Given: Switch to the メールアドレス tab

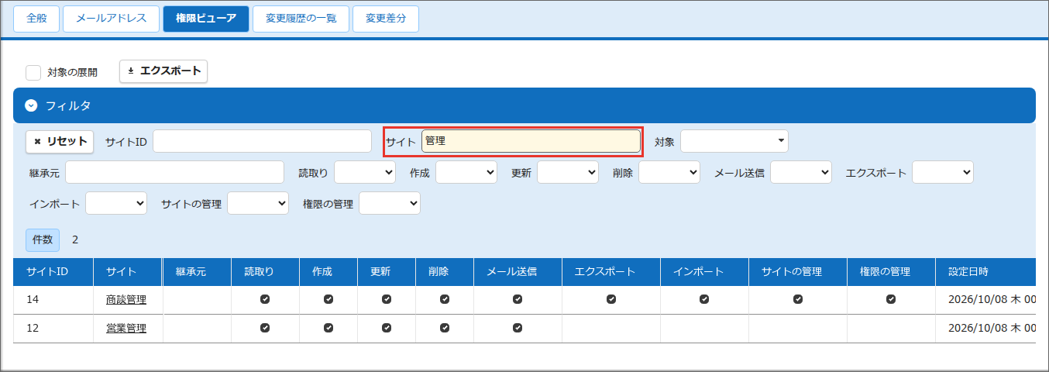Looking at the screenshot, I should (112, 18).
